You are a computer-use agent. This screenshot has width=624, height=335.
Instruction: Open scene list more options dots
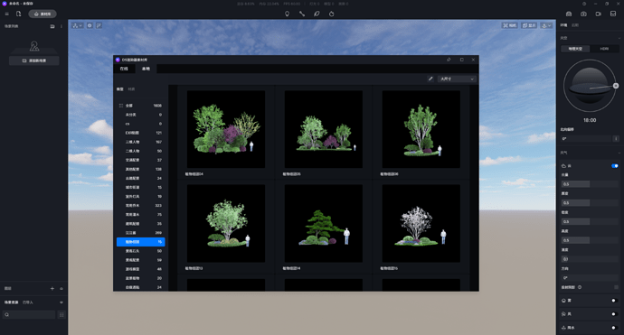coord(61,26)
